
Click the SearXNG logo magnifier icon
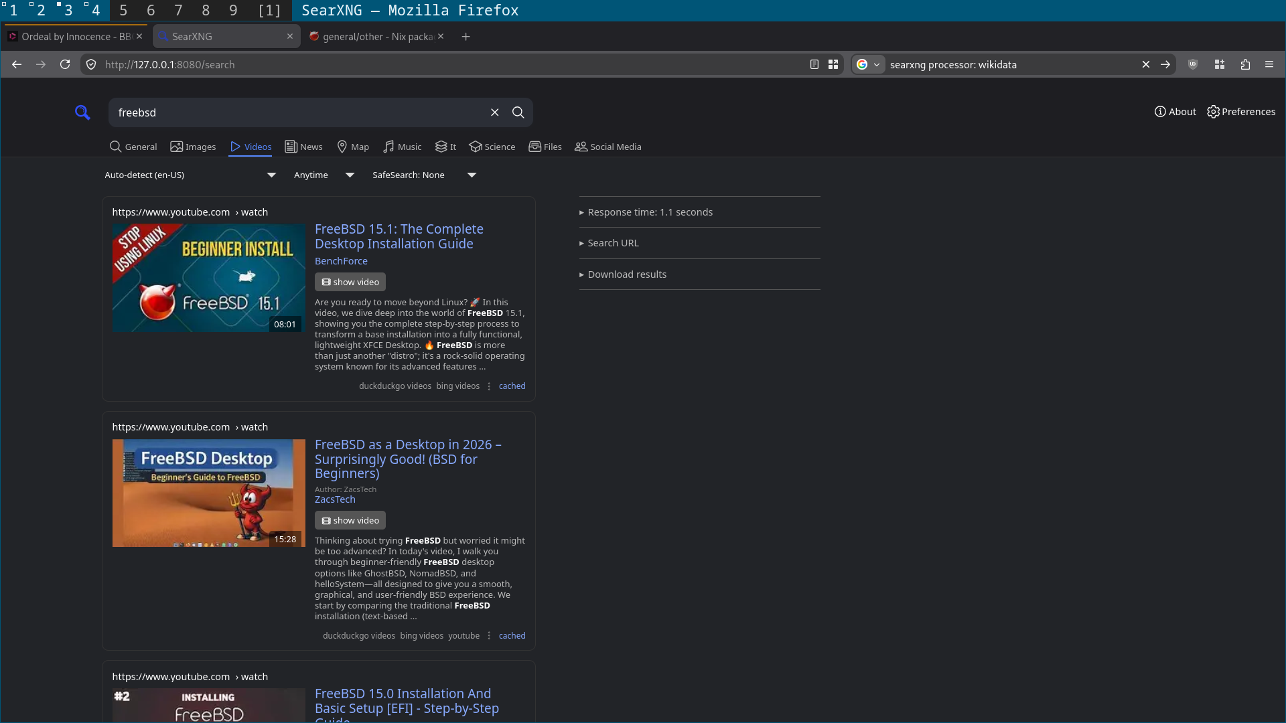[82, 112]
